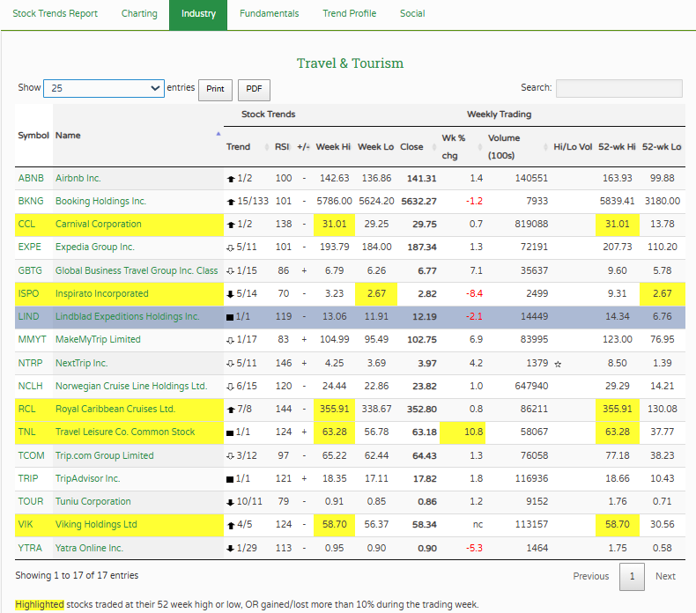Click the unusual volume star in NTRP row

tap(558, 365)
